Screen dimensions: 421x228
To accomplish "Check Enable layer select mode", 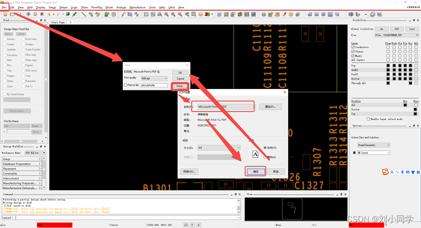I will [368, 119].
